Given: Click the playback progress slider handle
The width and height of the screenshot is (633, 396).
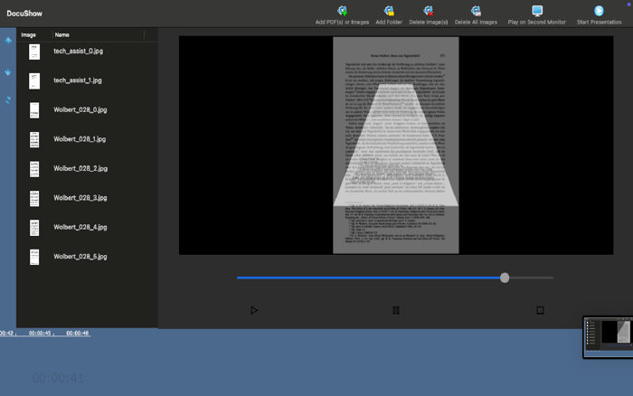Looking at the screenshot, I should (x=505, y=278).
